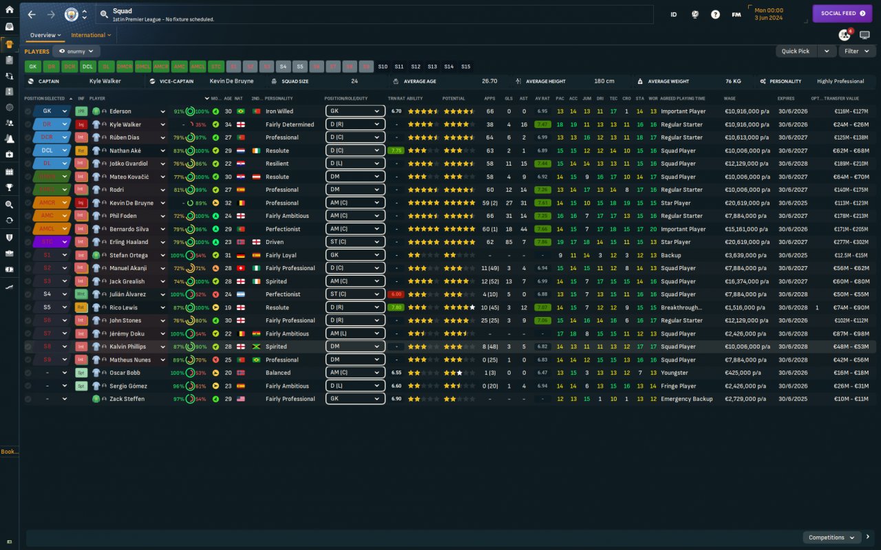Viewport: 881px width, 550px height.
Task: Open Kyle Walker's D (R) role dropdown
Action: click(355, 124)
